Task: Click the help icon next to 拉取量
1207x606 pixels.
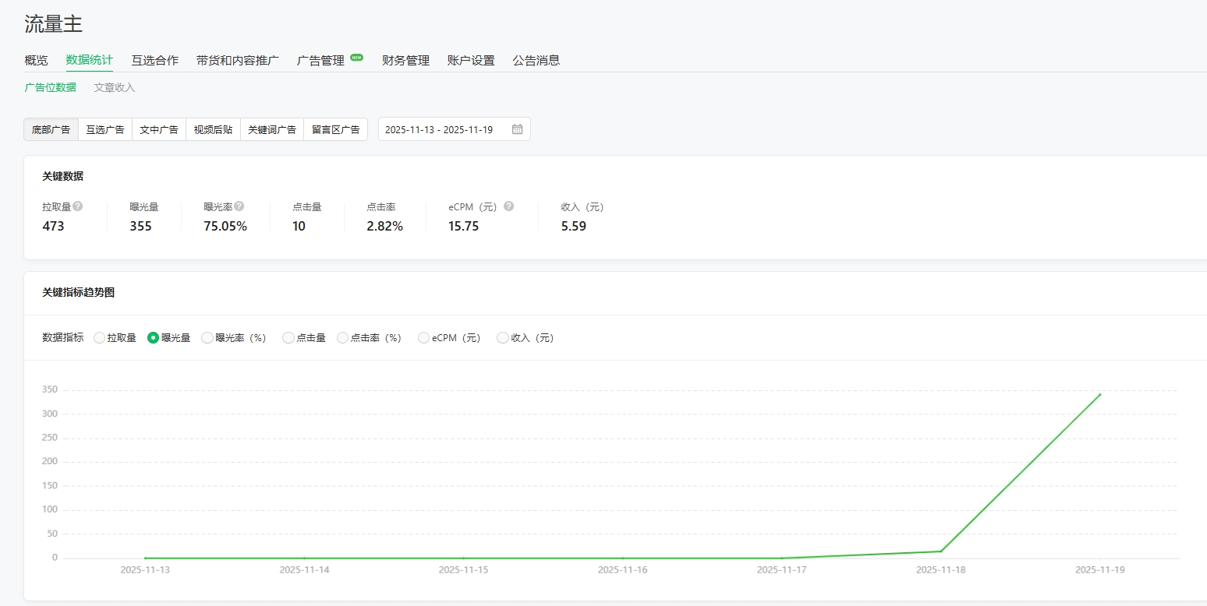Action: pos(78,206)
